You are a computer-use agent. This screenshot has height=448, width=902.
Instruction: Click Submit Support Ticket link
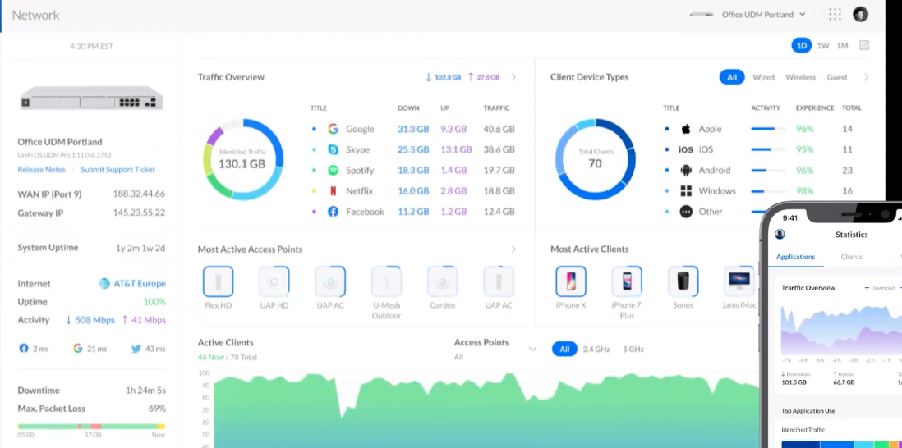pos(118,169)
